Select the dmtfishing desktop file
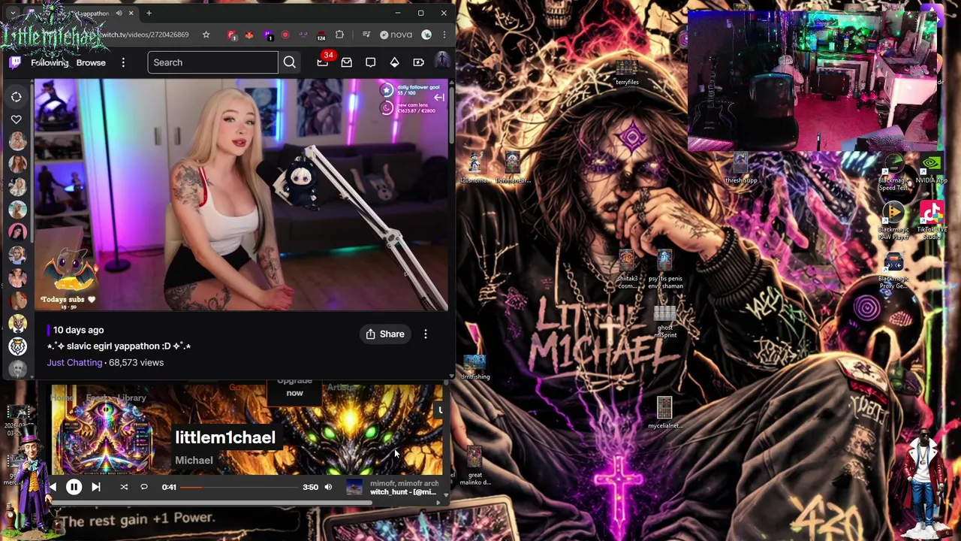This screenshot has width=961, height=541. tap(474, 367)
